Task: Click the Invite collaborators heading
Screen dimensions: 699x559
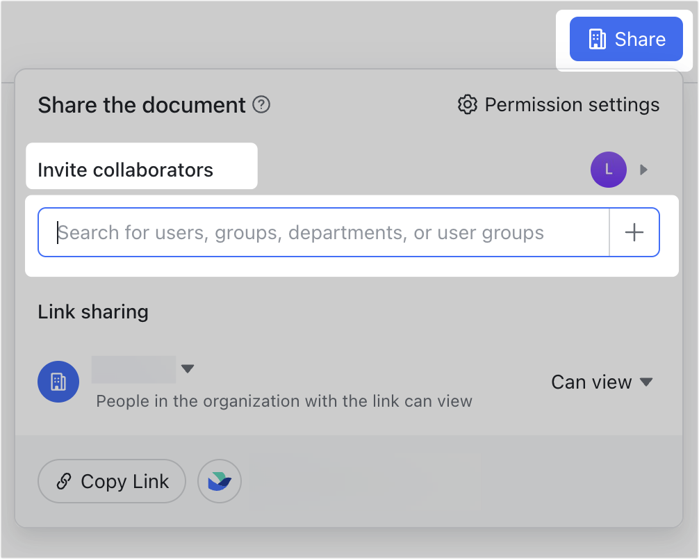Action: click(x=125, y=170)
